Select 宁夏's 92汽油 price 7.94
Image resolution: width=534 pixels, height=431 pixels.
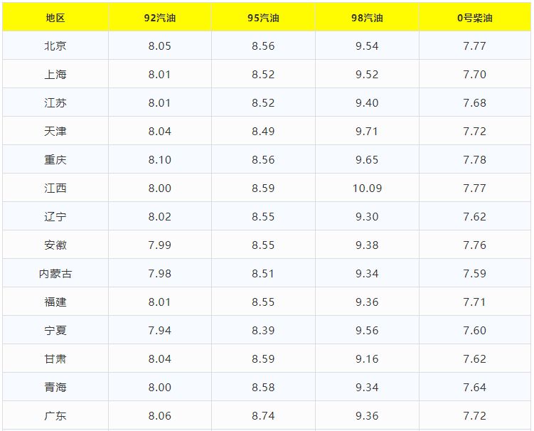[x=159, y=331]
